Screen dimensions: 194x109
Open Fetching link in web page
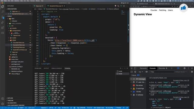point(162,10)
